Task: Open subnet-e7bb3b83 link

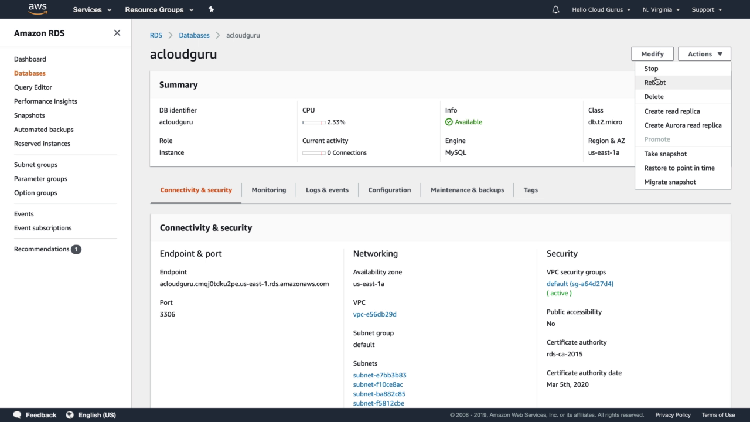Action: click(380, 375)
